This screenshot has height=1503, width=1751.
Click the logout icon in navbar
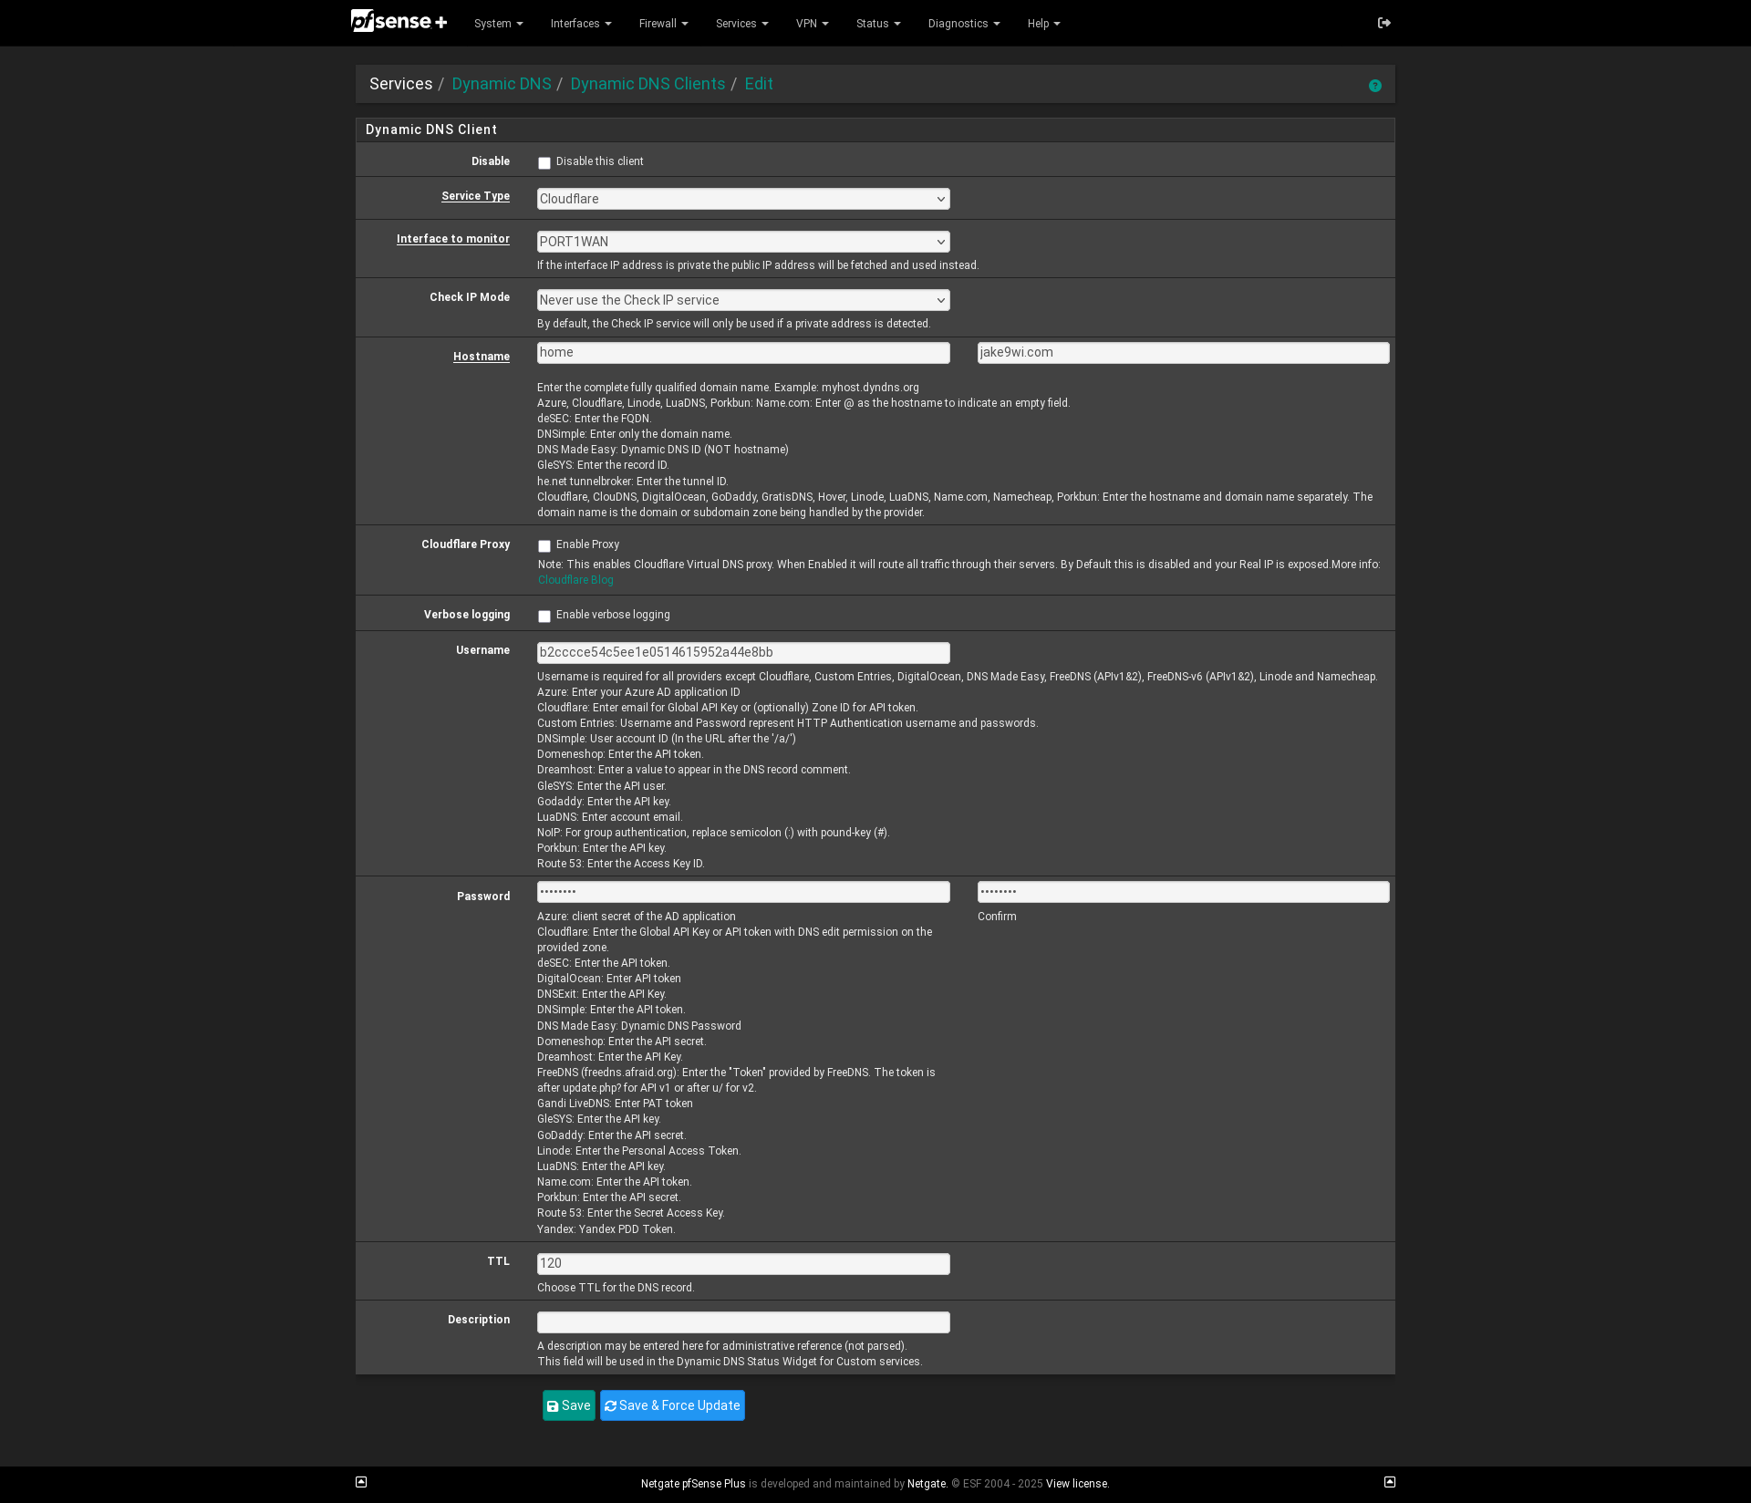pos(1383,23)
